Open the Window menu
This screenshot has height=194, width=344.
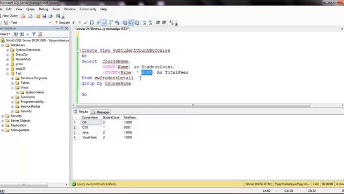click(x=69, y=9)
